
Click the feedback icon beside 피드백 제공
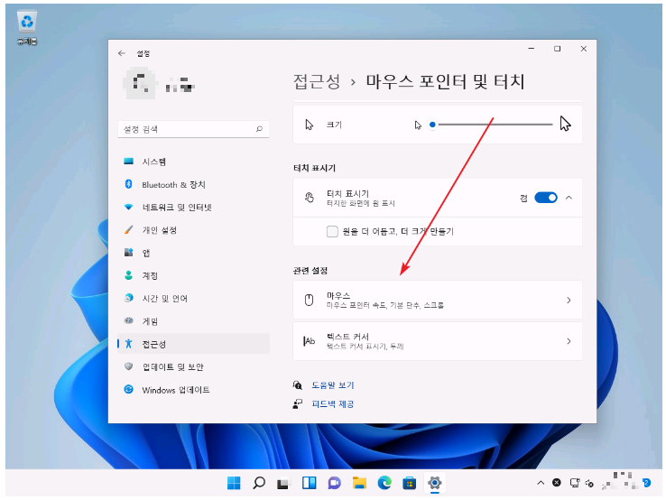tap(297, 403)
